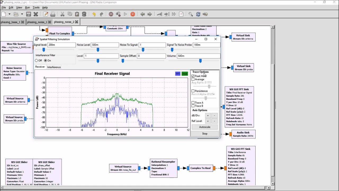The height and width of the screenshot is (191, 339).
Task: Uncheck the Peak Hold checkbox
Action: (x=193, y=76)
